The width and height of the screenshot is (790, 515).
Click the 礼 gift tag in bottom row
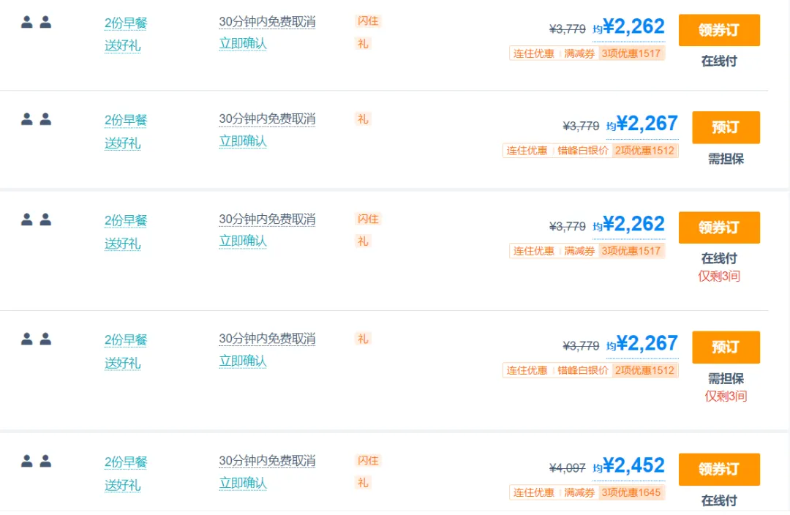(363, 483)
